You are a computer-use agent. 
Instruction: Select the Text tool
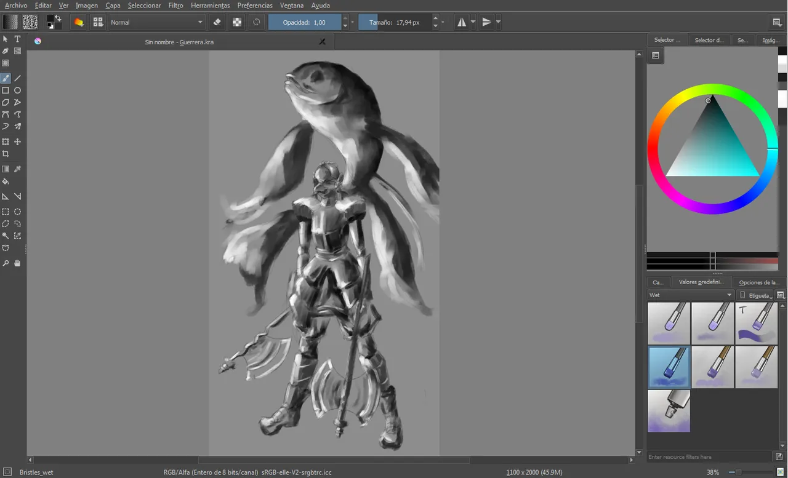[x=18, y=39]
